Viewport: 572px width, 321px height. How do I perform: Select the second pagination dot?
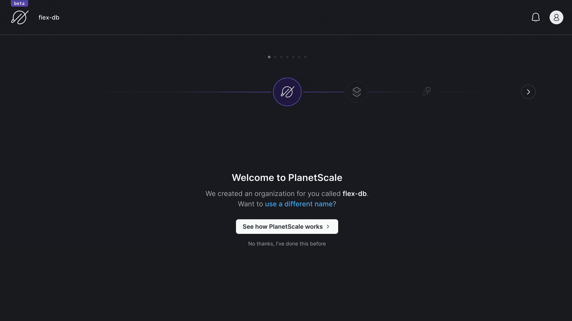275,57
